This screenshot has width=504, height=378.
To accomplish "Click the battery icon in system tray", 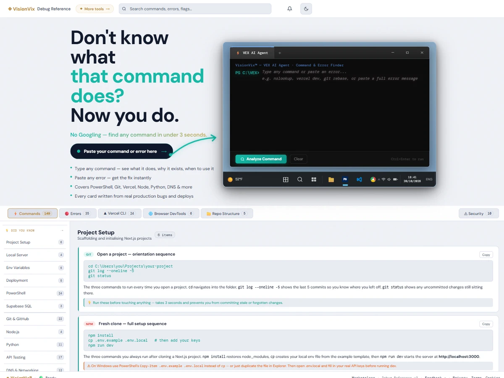I will coord(396,179).
